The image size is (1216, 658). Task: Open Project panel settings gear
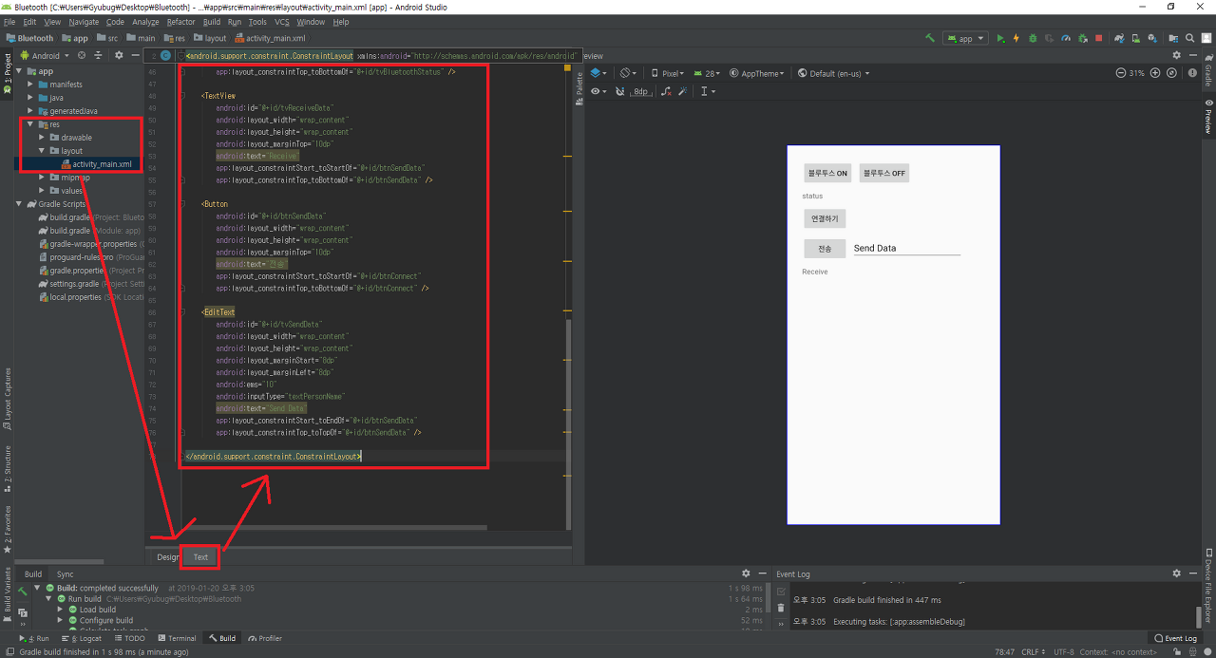[120, 55]
